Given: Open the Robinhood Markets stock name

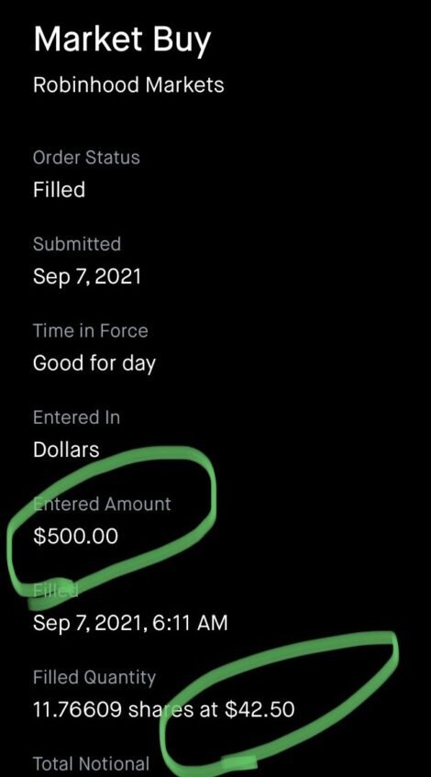Looking at the screenshot, I should click(128, 85).
